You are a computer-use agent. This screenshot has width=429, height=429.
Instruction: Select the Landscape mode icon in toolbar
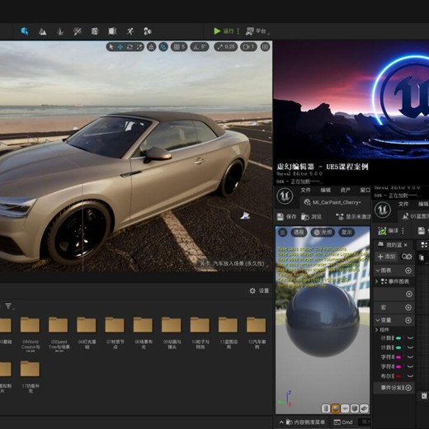point(42,31)
